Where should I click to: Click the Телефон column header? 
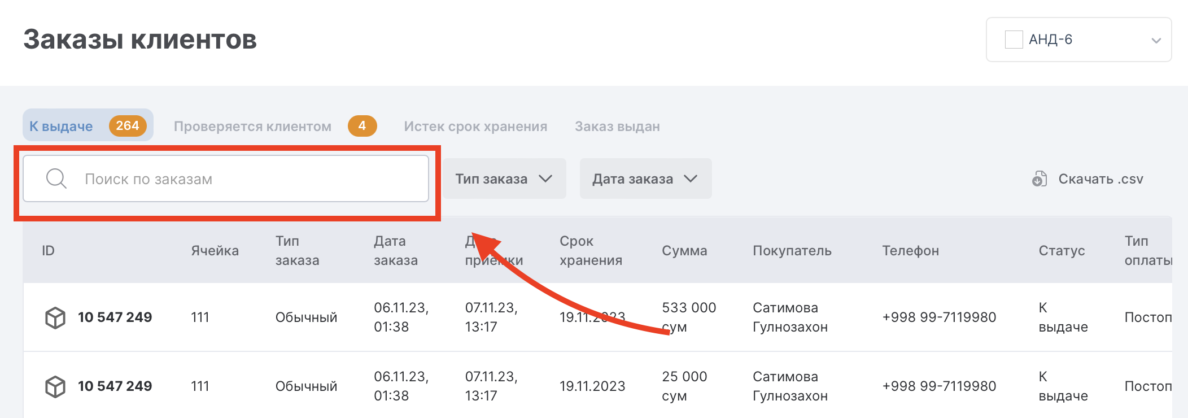click(x=911, y=250)
